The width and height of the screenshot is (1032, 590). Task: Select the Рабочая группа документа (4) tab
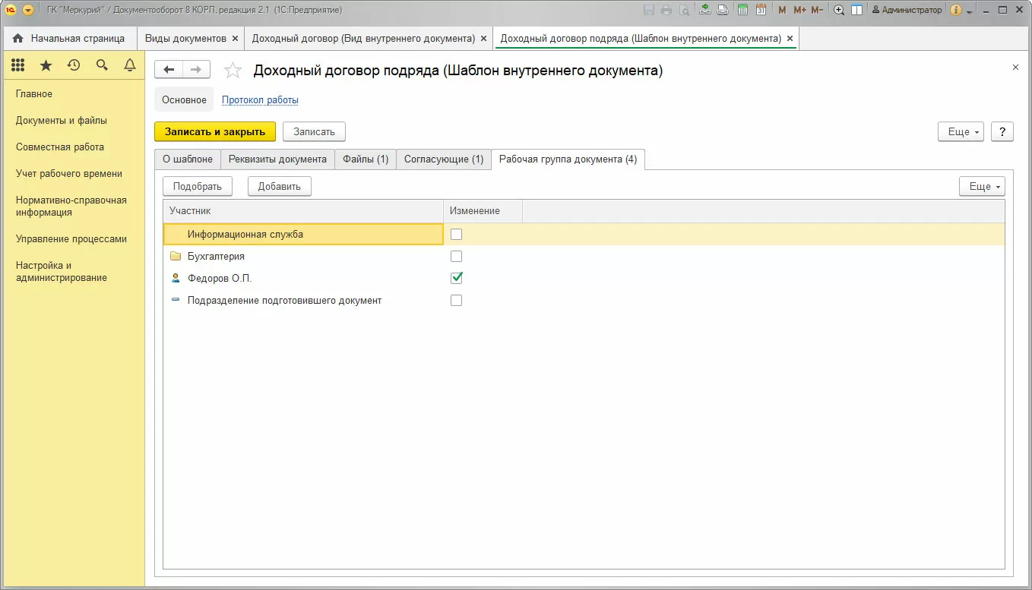click(x=568, y=159)
